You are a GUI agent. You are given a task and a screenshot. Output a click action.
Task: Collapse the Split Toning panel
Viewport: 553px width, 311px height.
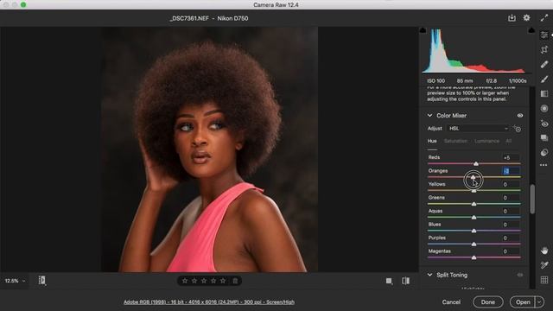point(429,275)
